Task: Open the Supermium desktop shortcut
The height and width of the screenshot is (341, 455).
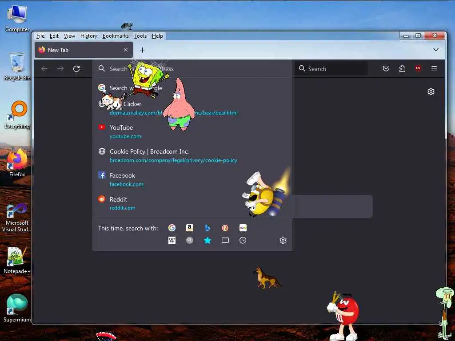Action: [x=17, y=309]
